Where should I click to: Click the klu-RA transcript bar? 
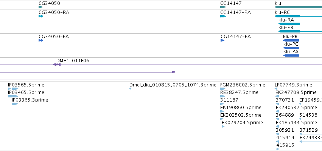tap(289, 24)
